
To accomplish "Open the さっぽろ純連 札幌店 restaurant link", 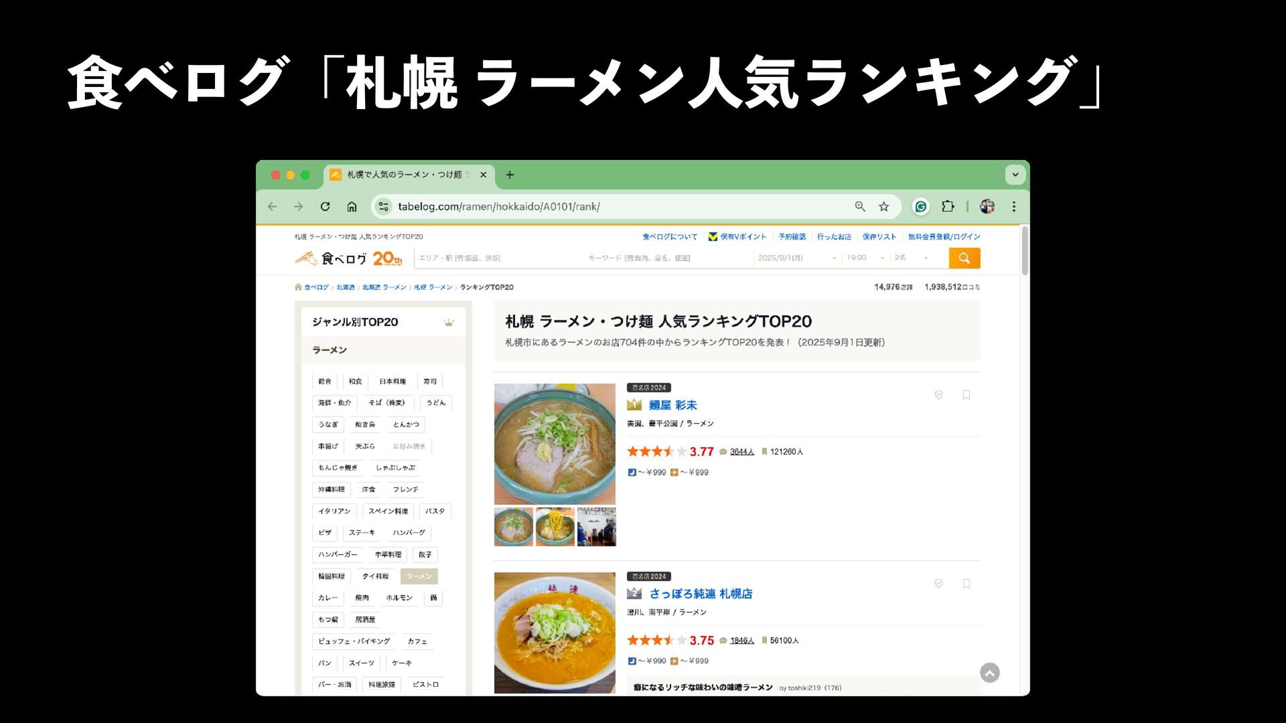I will point(701,594).
